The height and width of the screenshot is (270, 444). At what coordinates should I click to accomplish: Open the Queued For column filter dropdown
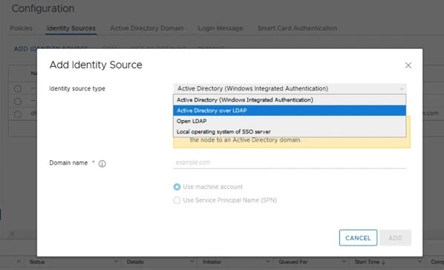(x=344, y=262)
